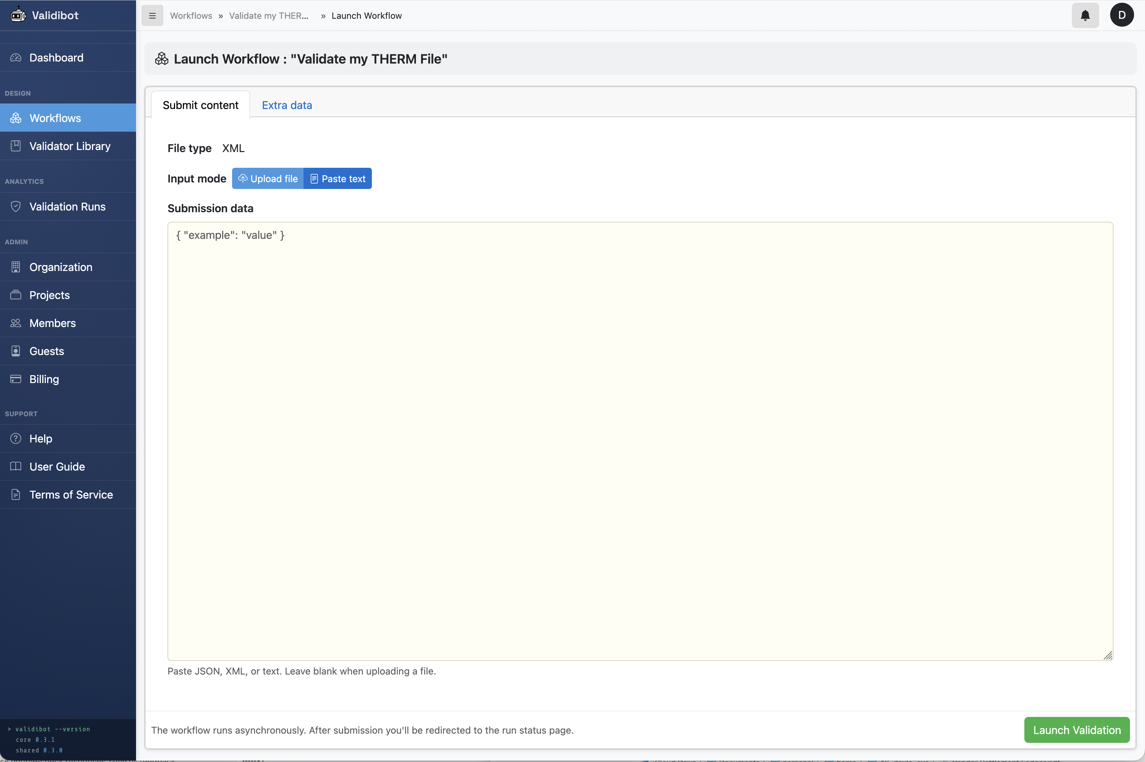Open Billing via the credit card icon
The image size is (1145, 762).
tap(15, 379)
